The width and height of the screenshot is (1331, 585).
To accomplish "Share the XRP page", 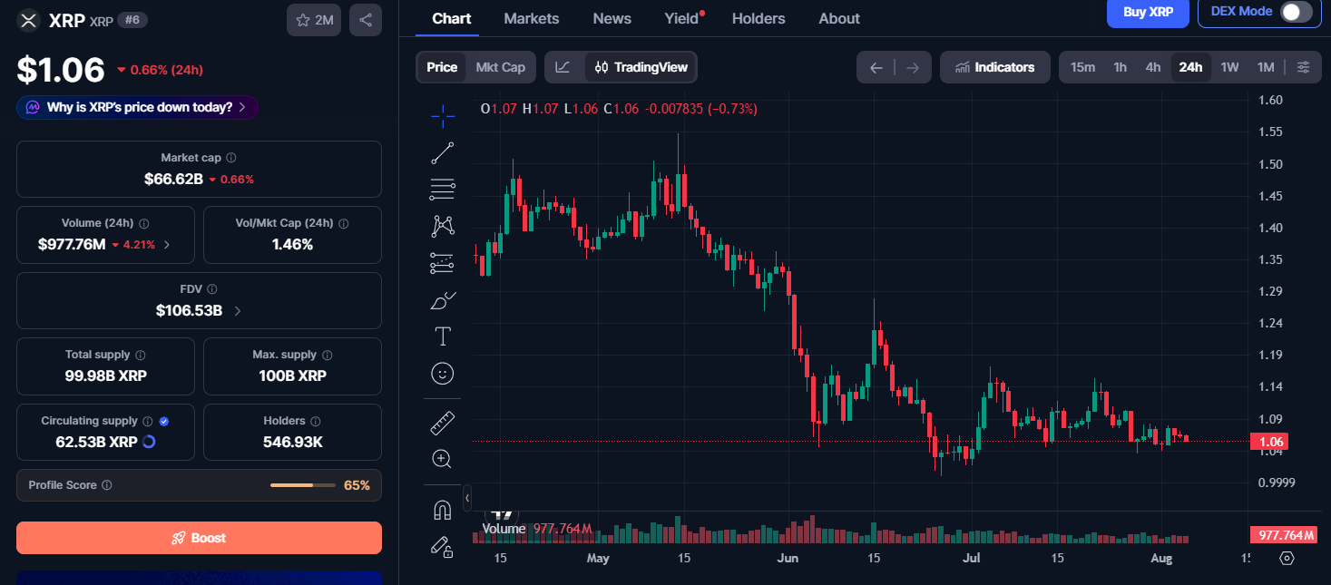I will tap(366, 20).
